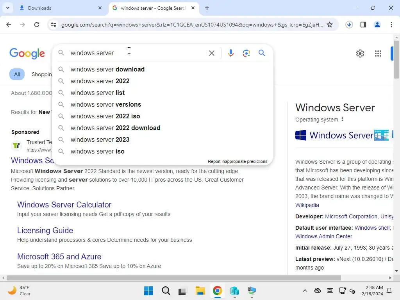The image size is (400, 300).
Task: Open site information icon in address bar
Action: pyautogui.click(x=54, y=25)
